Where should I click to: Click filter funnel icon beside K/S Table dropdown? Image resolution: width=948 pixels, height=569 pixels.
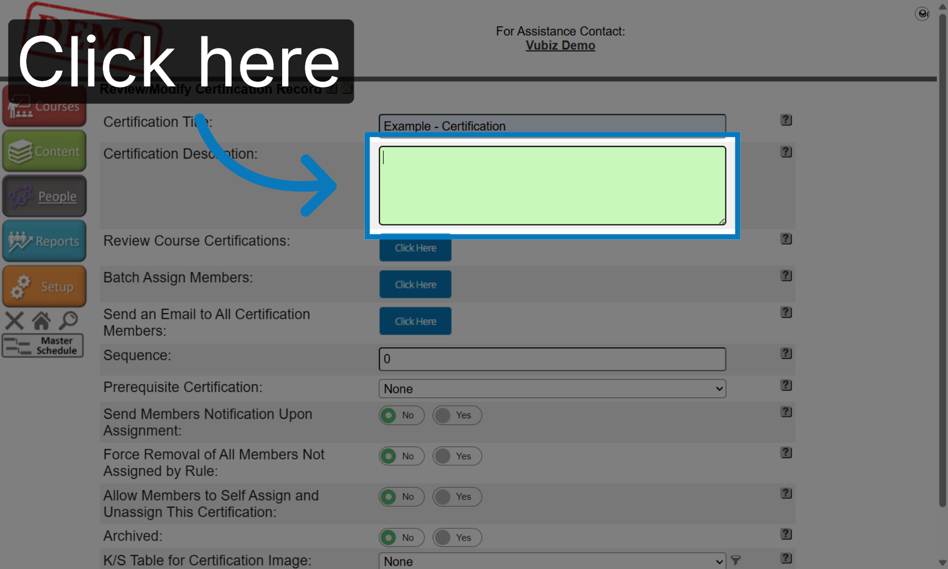736,561
